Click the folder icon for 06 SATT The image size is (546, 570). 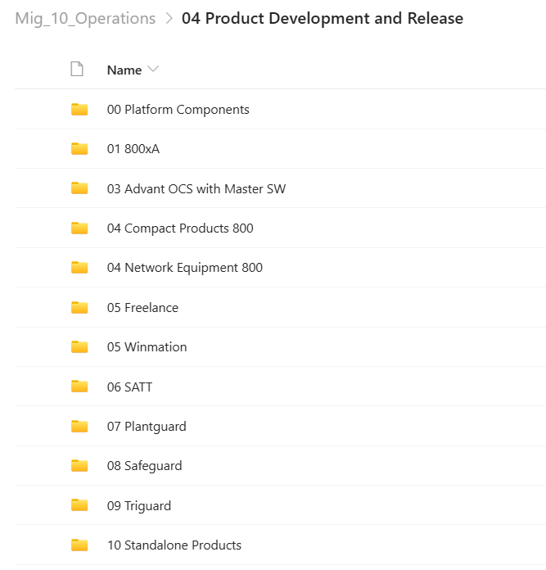[x=79, y=387]
